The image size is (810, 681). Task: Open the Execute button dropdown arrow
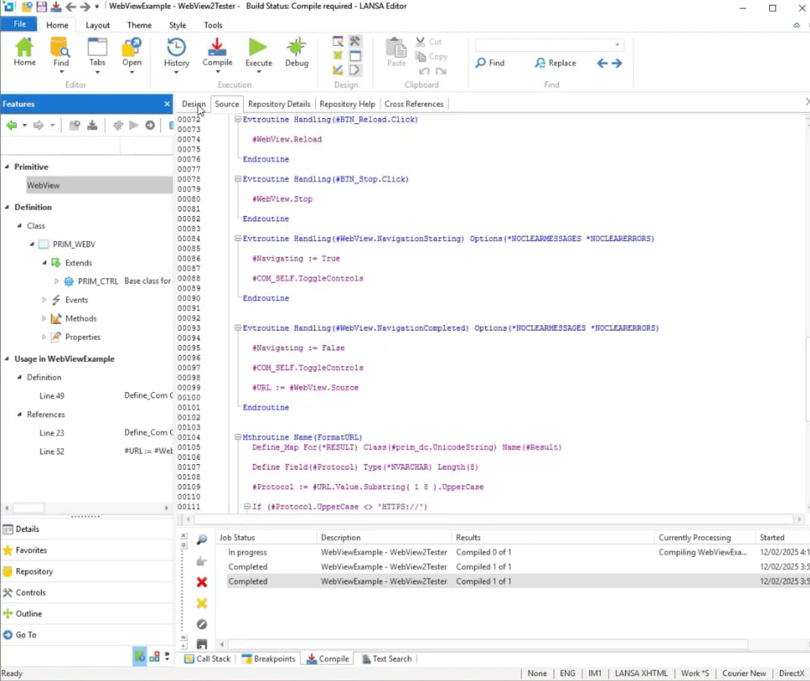258,72
